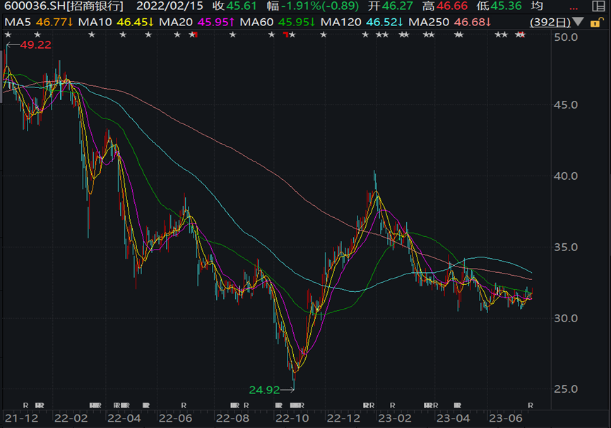Click the 24.92 low price annotation
The width and height of the screenshot is (611, 428).
point(267,389)
